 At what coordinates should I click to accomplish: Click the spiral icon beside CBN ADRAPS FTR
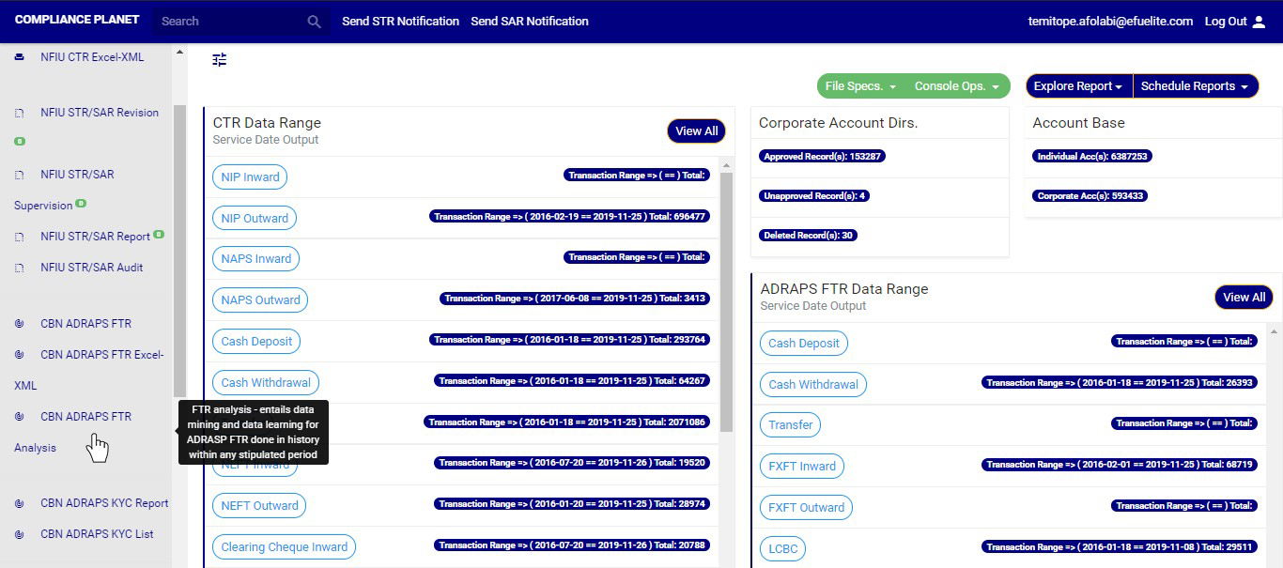(x=20, y=324)
